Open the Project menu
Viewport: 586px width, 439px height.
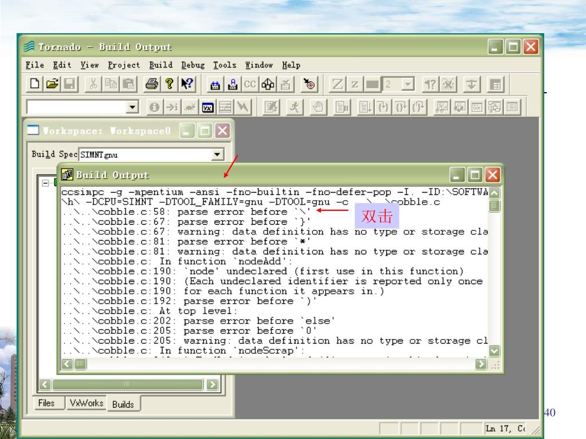124,65
